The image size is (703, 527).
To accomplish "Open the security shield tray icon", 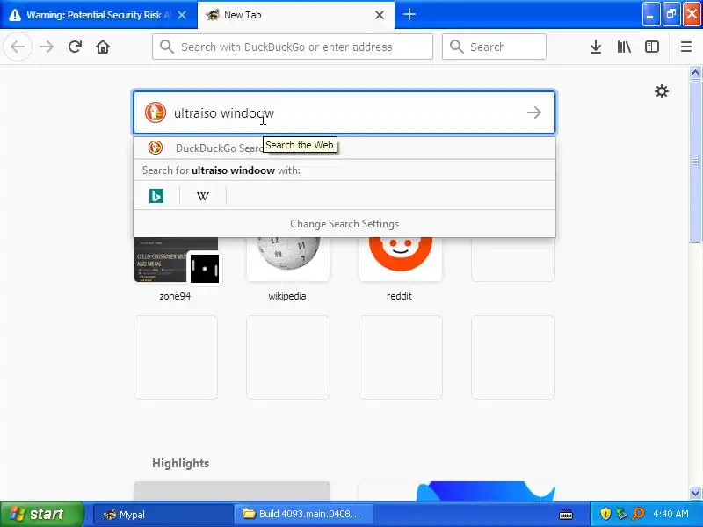I will 605,514.
